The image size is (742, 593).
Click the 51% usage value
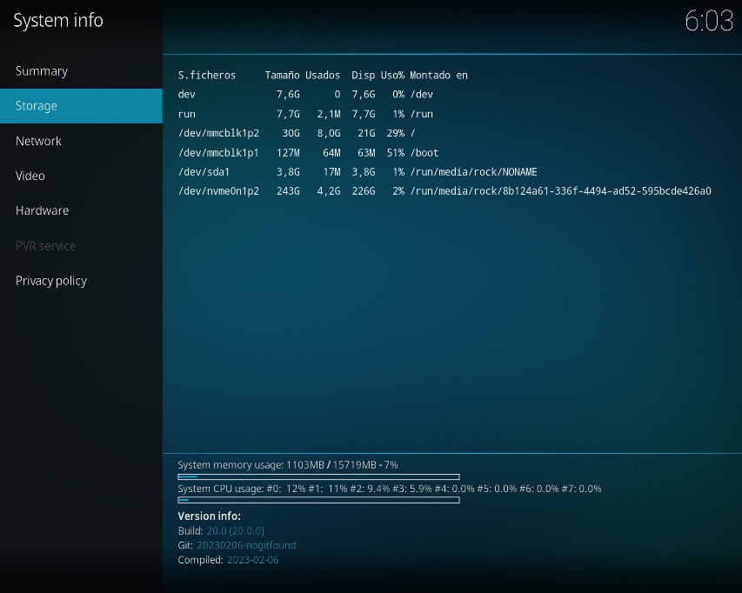[x=396, y=153]
